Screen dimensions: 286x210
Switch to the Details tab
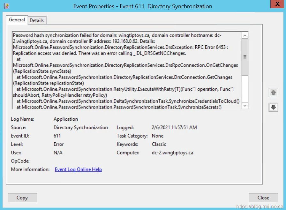[37, 20]
